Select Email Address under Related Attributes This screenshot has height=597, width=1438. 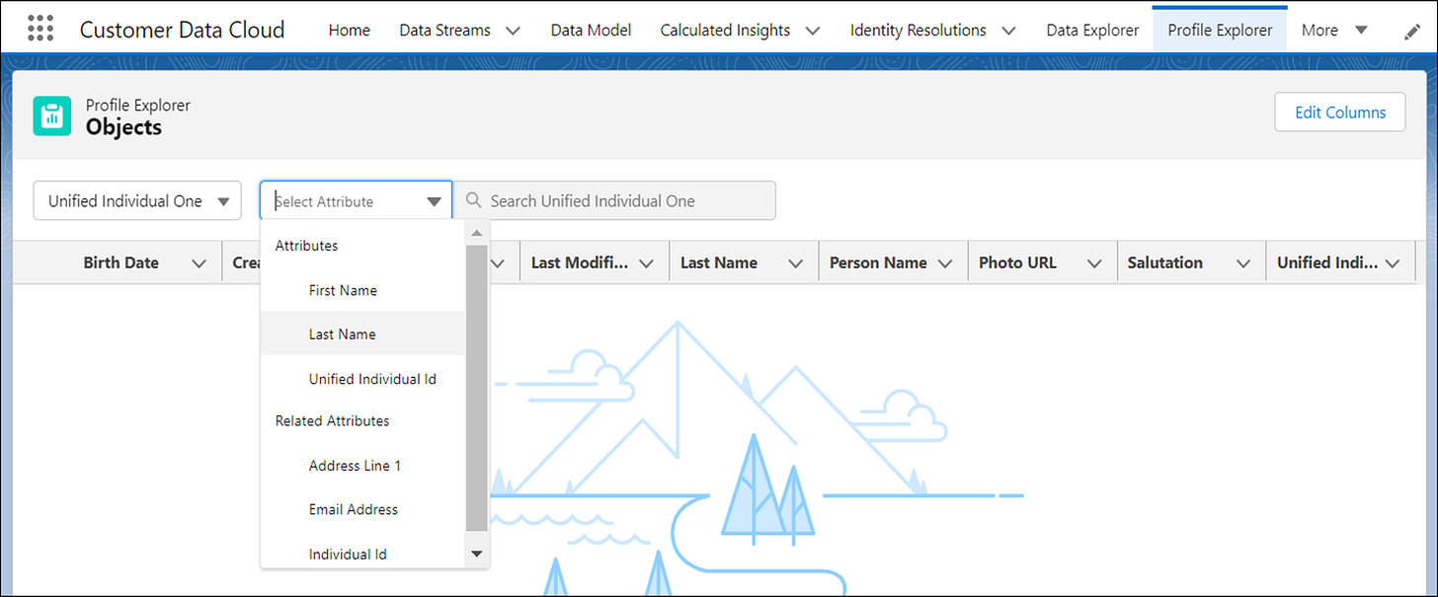(353, 509)
